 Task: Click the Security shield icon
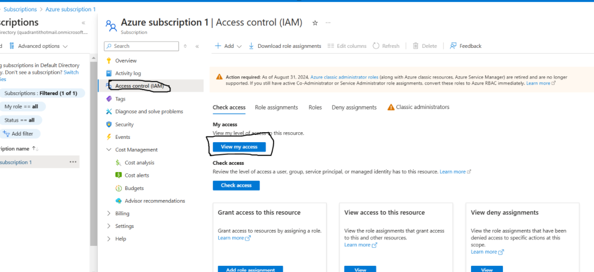(x=109, y=125)
